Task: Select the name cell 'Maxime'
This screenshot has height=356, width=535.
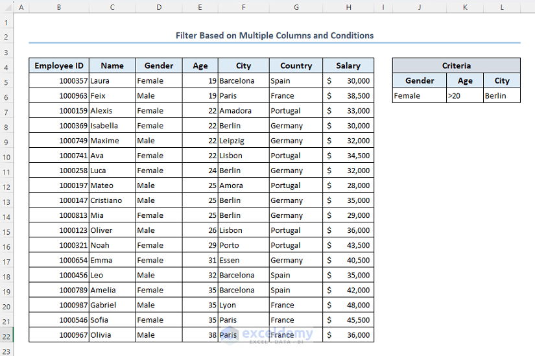Action: (x=112, y=141)
